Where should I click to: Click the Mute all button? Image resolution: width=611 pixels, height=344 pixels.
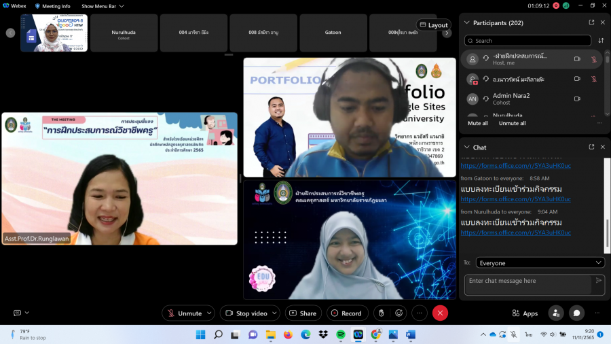point(478,123)
